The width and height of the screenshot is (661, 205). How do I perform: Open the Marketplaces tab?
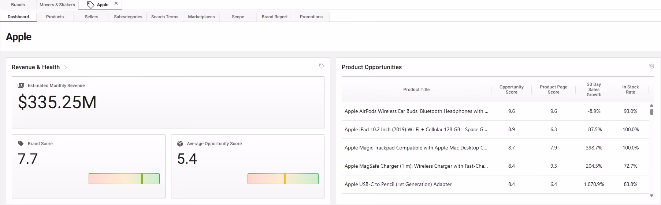click(201, 17)
